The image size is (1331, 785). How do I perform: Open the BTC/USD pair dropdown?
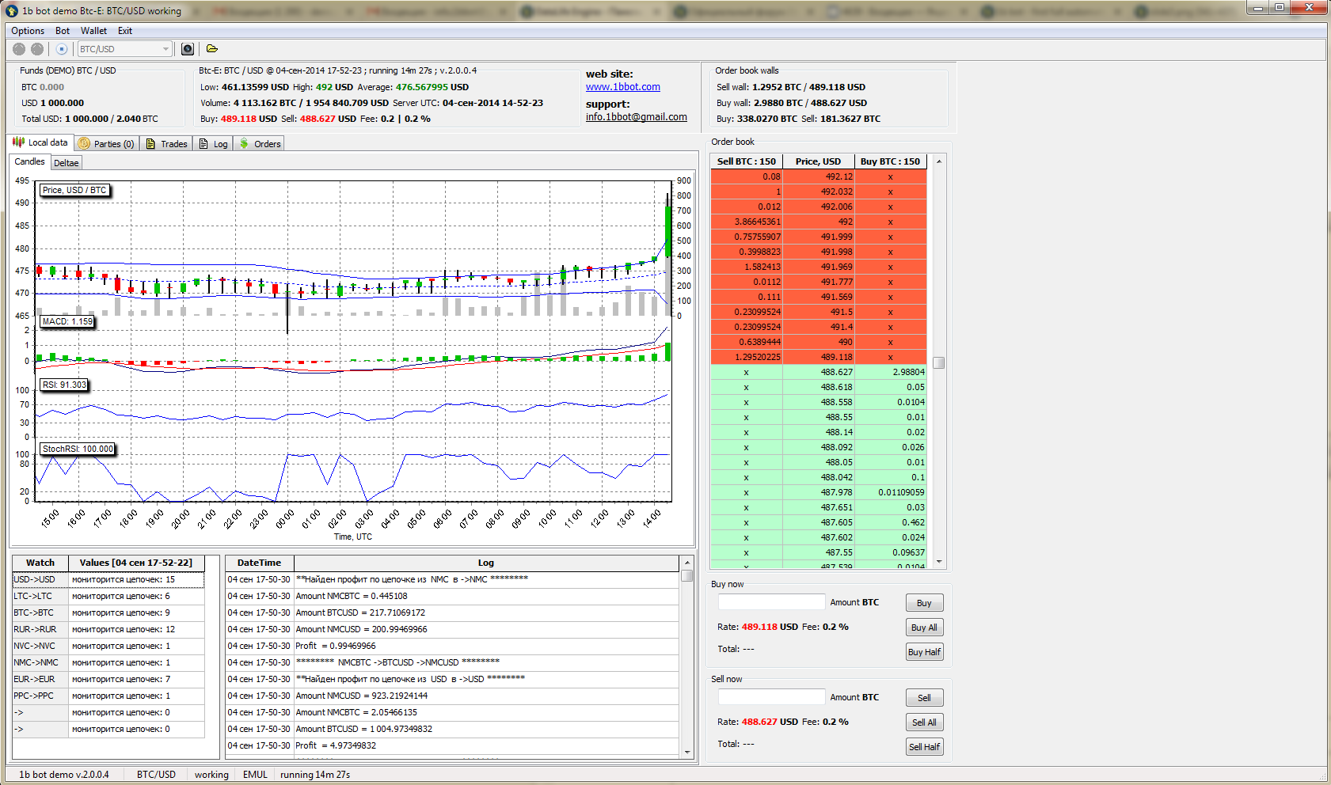tap(124, 49)
